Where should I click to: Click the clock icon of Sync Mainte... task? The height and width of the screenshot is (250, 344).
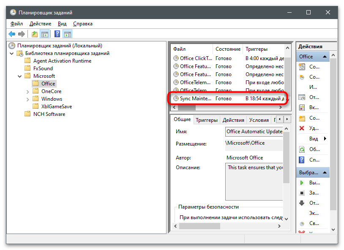tap(176, 99)
